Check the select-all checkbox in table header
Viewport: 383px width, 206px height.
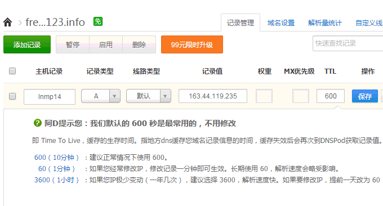(12, 71)
